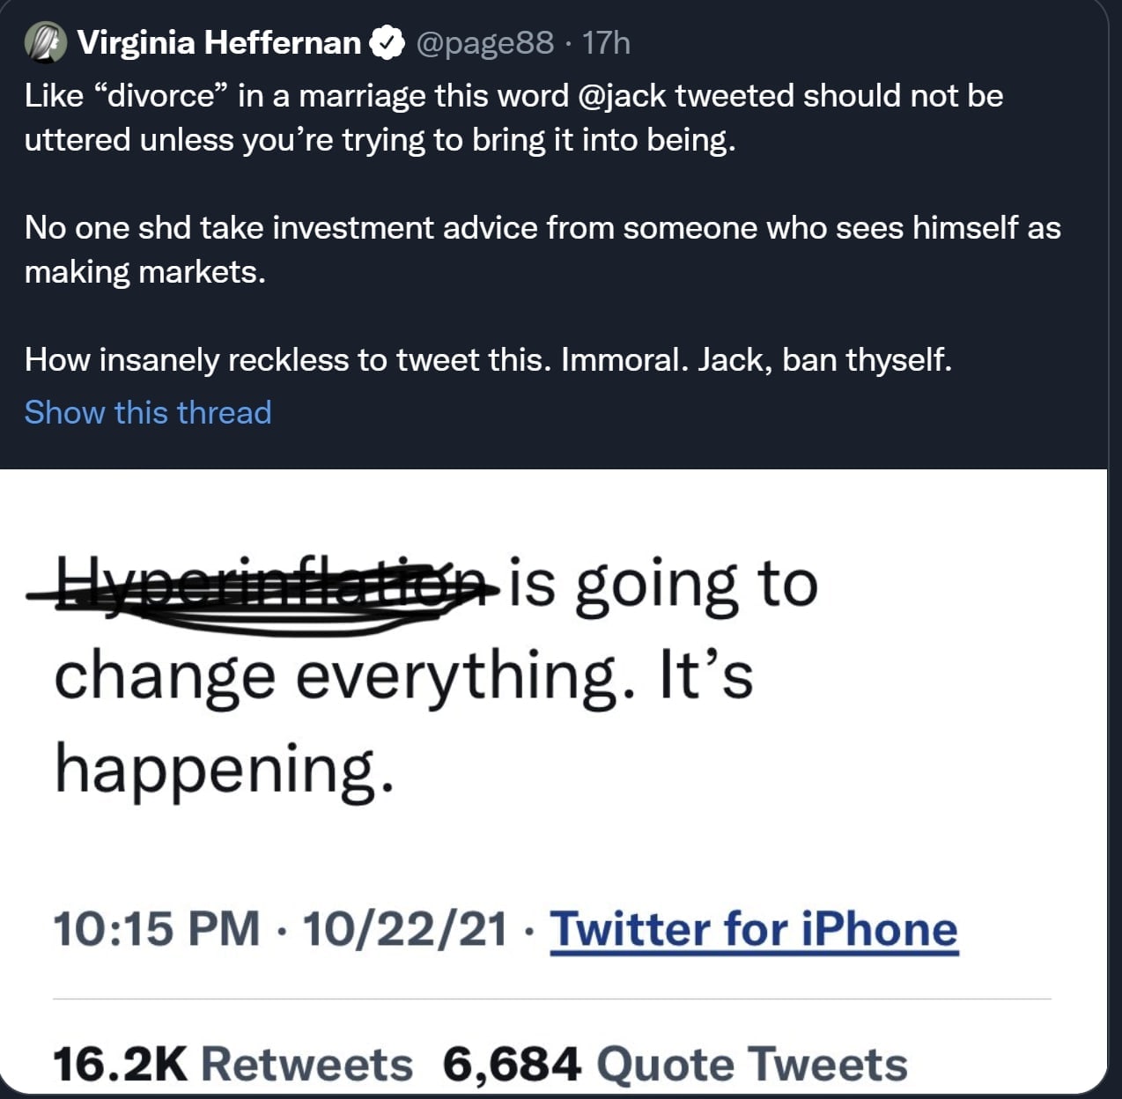Click the No one shd take investment advice paragraph
The image size is (1122, 1099).
click(x=542, y=249)
